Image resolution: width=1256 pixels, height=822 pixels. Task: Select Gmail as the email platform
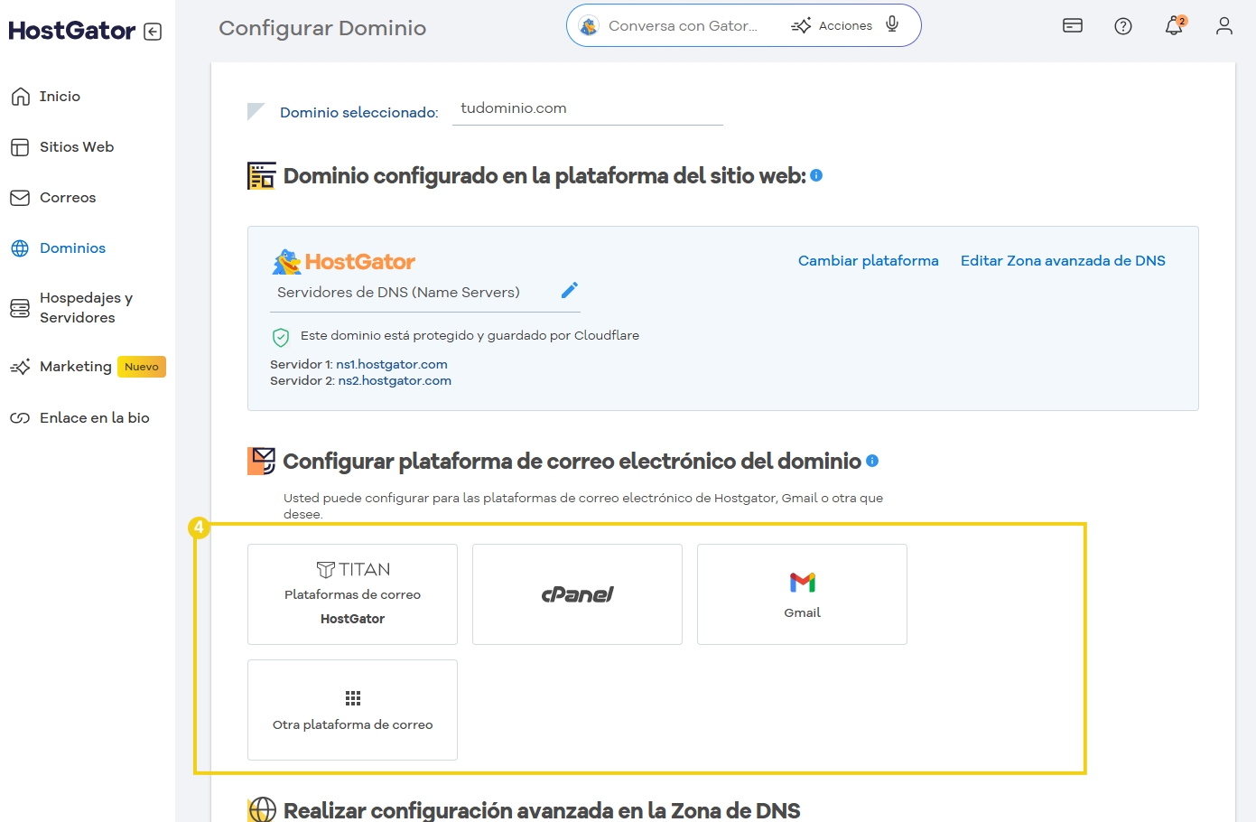tap(802, 593)
